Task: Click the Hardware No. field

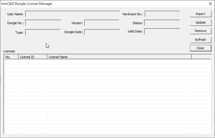Action: click(162, 14)
